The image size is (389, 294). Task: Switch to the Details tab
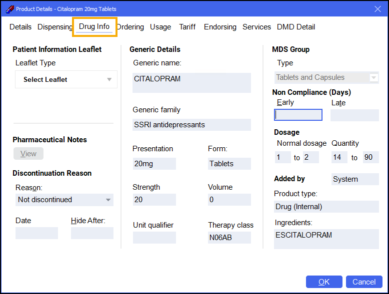pos(20,27)
